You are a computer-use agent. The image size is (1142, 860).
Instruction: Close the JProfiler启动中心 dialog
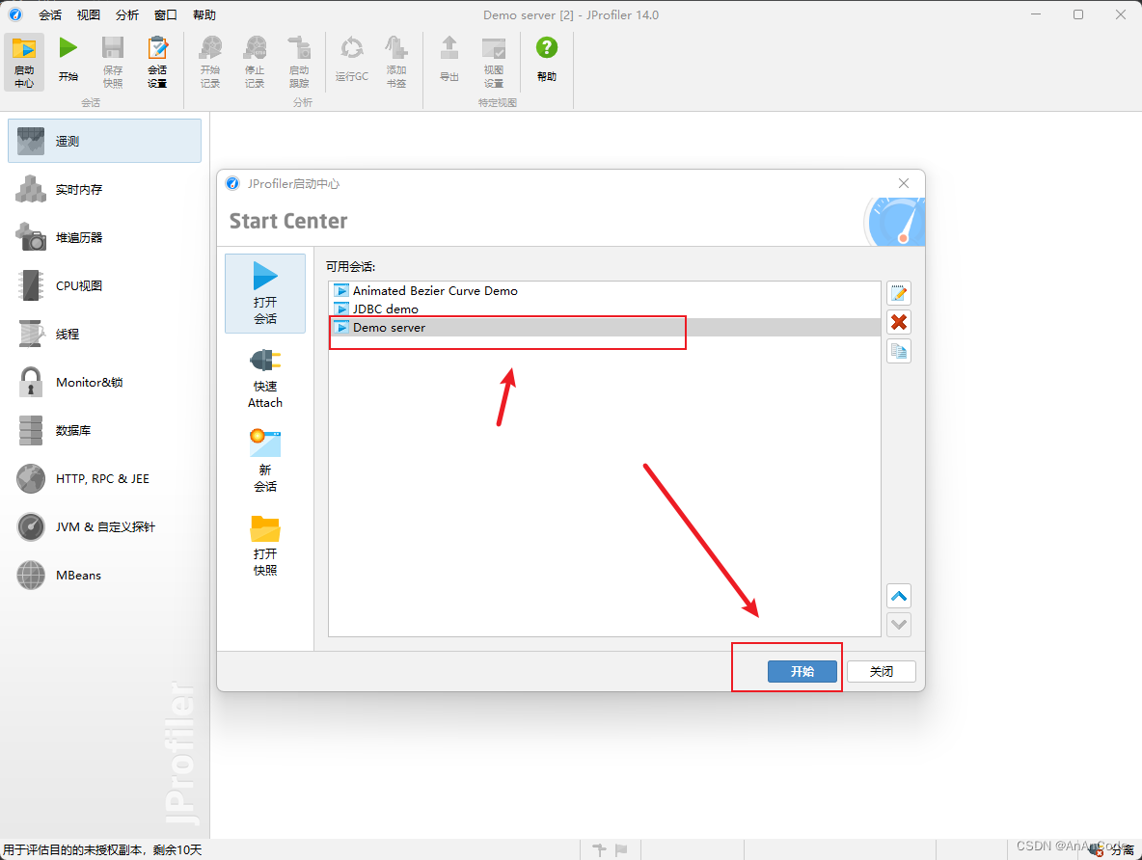pyautogui.click(x=904, y=183)
